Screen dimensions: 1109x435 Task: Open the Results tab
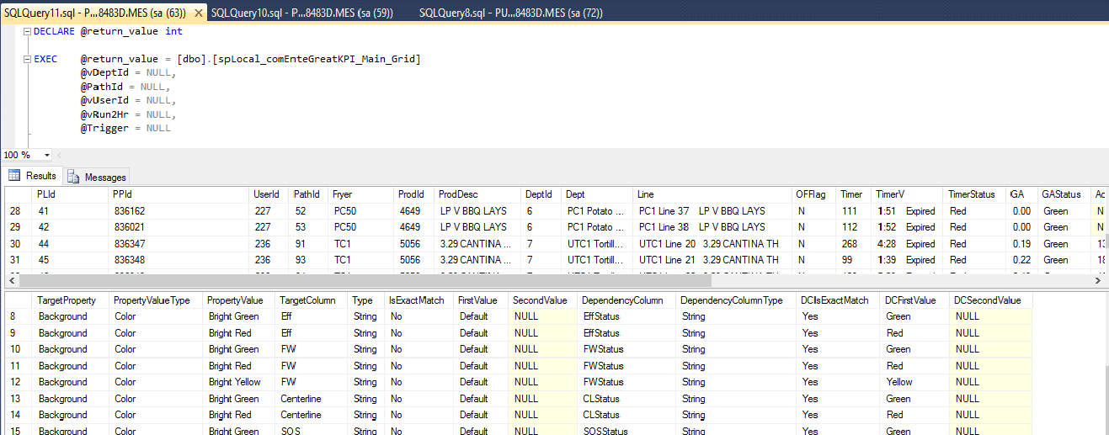tap(32, 176)
